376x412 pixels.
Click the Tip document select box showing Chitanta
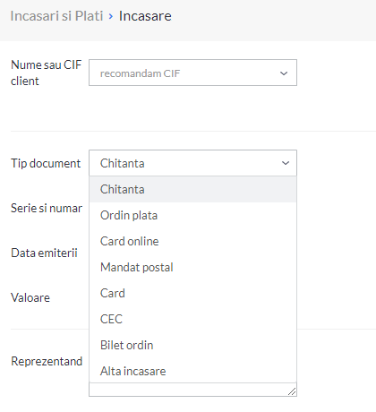pyautogui.click(x=192, y=163)
